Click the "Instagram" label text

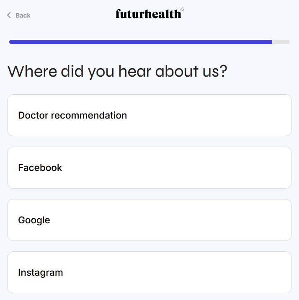40,272
